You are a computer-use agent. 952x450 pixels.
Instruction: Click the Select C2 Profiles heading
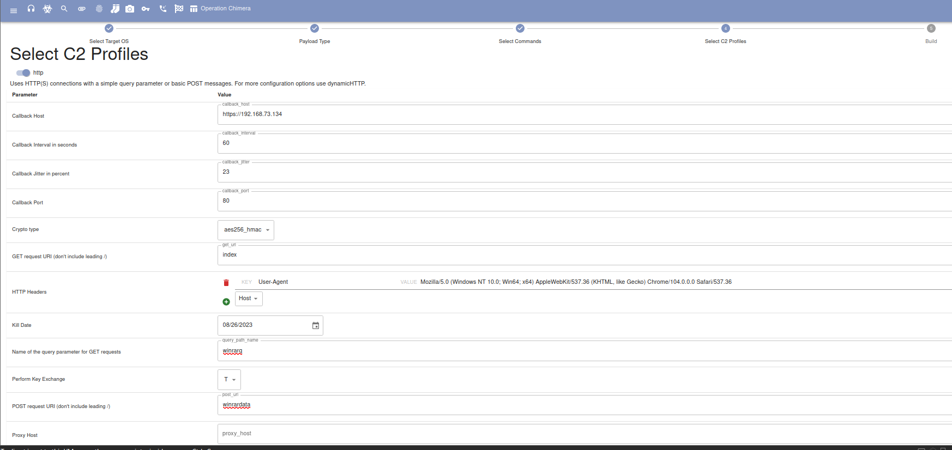click(79, 54)
